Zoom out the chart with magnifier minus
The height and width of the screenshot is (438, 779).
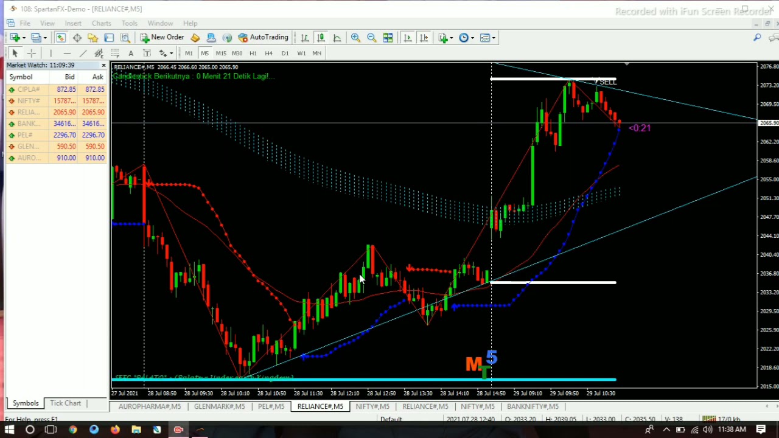click(371, 38)
